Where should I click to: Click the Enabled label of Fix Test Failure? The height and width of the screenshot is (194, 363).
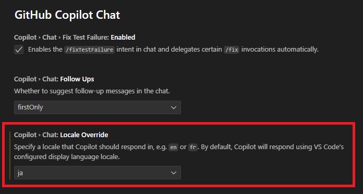point(123,37)
